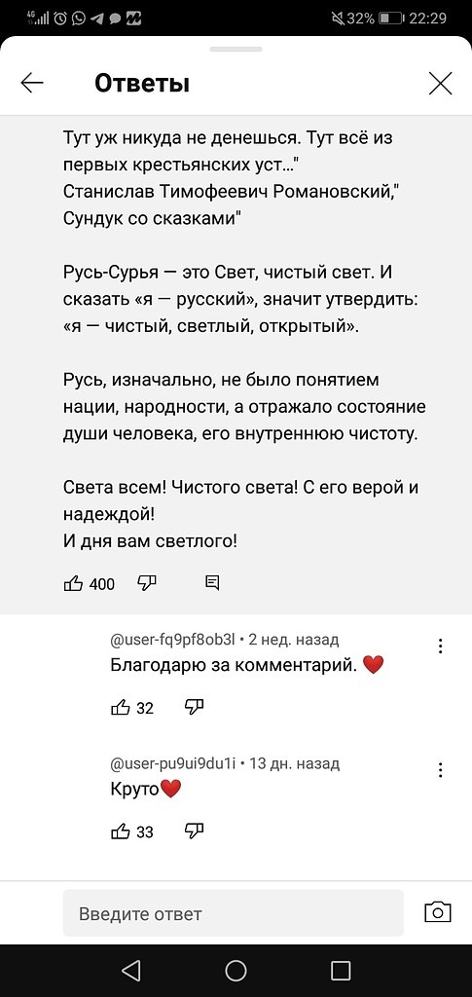Screen dimensions: 472x997
Task: Tap the Android back navigation button
Action: pyautogui.click(x=131, y=971)
